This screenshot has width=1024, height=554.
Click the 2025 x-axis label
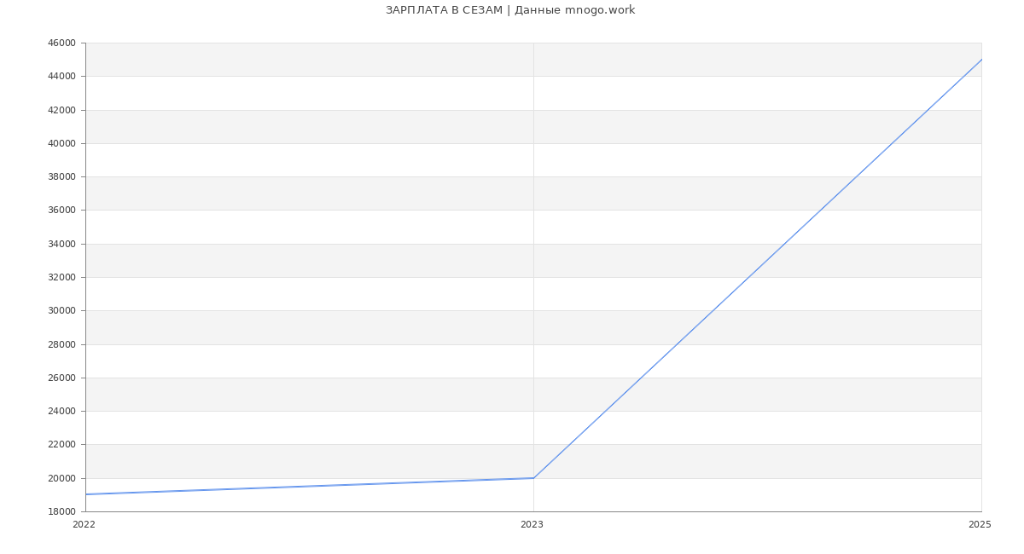pyautogui.click(x=980, y=525)
